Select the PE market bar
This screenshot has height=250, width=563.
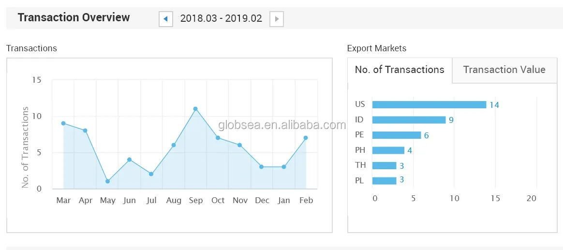pyautogui.click(x=397, y=135)
